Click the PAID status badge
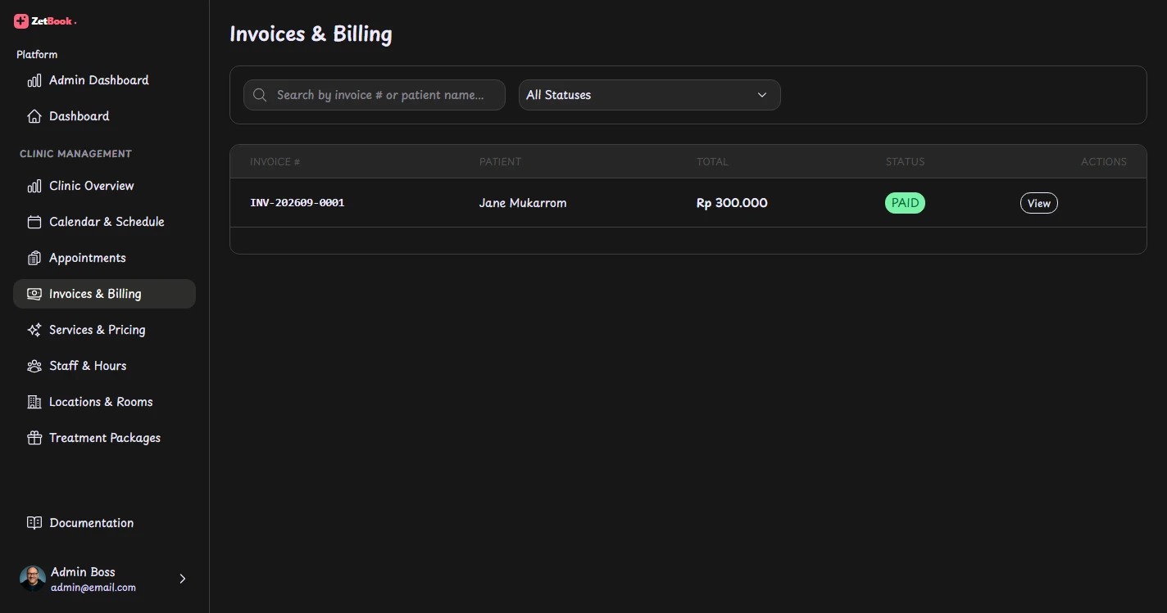The width and height of the screenshot is (1167, 613). click(x=905, y=203)
